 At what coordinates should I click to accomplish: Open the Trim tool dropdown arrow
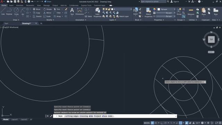click(x=62, y=9)
